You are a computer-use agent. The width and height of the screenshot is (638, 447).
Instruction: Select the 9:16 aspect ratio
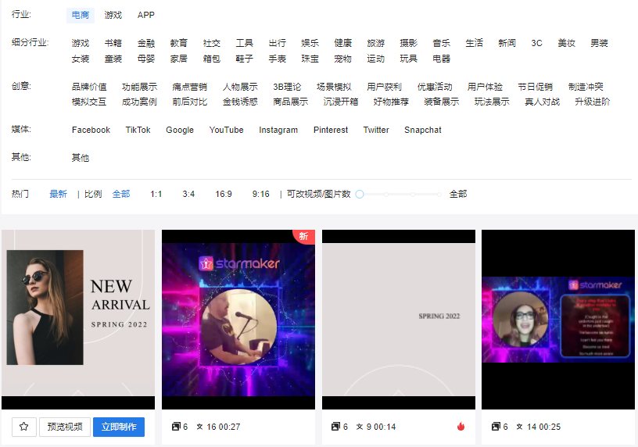pos(261,194)
